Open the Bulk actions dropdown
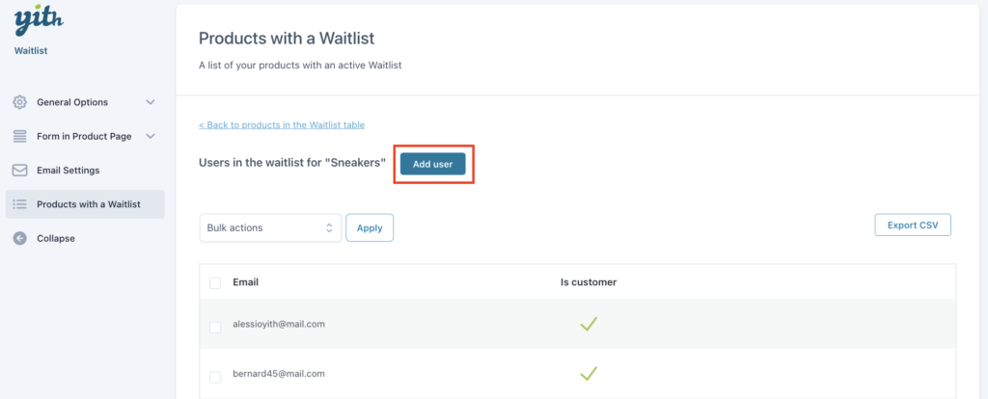The width and height of the screenshot is (988, 399). pos(270,227)
